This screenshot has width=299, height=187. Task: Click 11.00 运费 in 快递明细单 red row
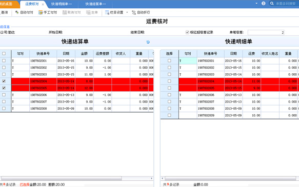pyautogui.click(x=252, y=81)
